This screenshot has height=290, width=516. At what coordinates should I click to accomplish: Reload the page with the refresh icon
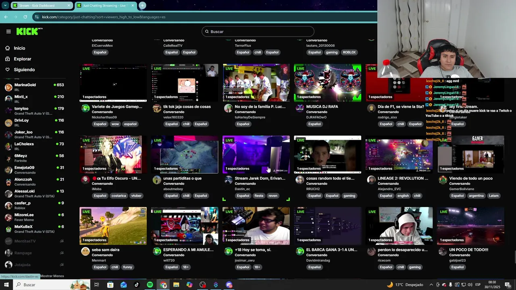[25, 17]
